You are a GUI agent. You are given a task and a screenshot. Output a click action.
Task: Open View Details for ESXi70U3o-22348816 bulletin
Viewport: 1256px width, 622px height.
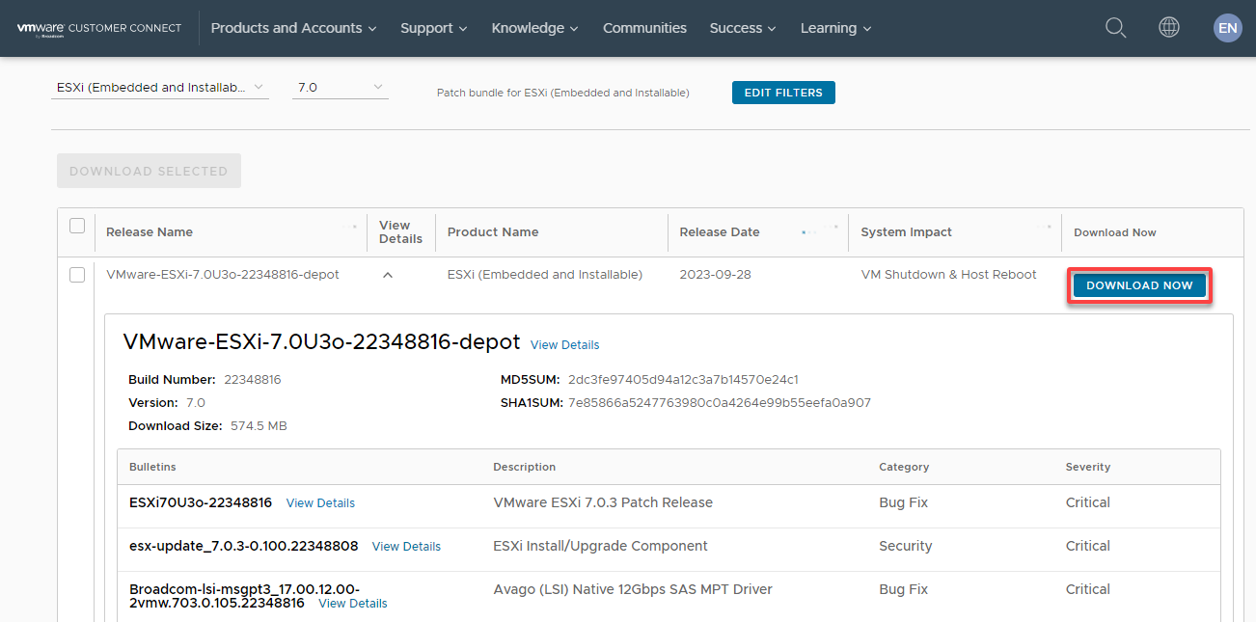click(x=320, y=503)
